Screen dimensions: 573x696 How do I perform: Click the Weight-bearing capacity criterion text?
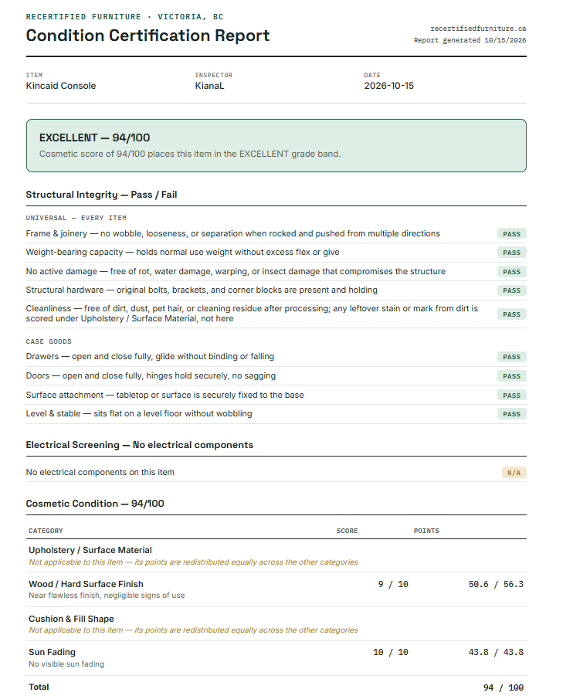tap(182, 252)
